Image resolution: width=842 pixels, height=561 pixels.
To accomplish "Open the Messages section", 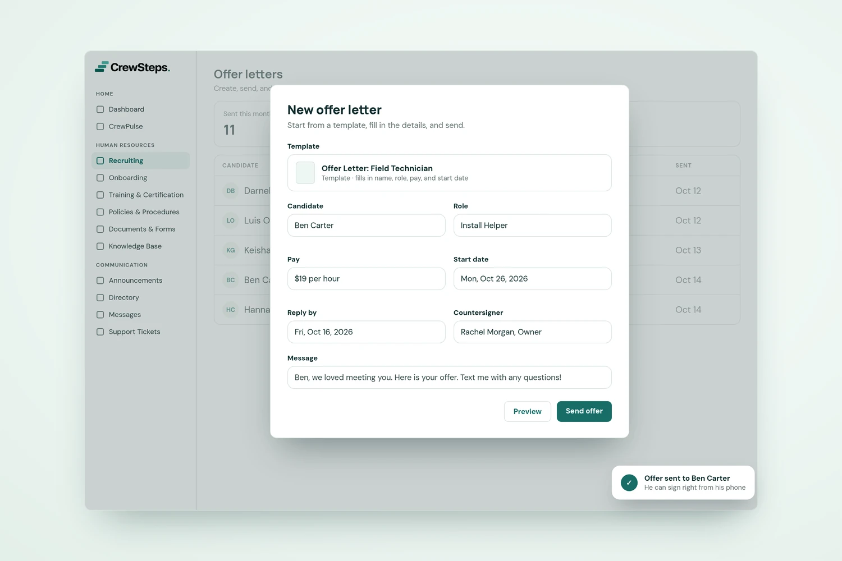I will pyautogui.click(x=140, y=315).
